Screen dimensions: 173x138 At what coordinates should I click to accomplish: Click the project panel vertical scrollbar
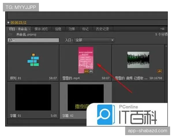pyautogui.click(x=166, y=74)
